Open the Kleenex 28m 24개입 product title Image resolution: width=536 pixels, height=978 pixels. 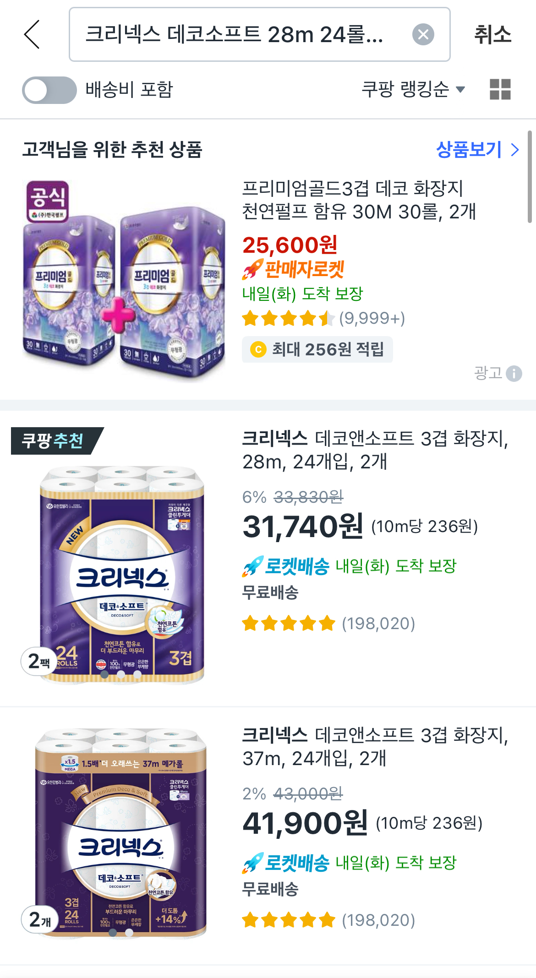pos(375,450)
